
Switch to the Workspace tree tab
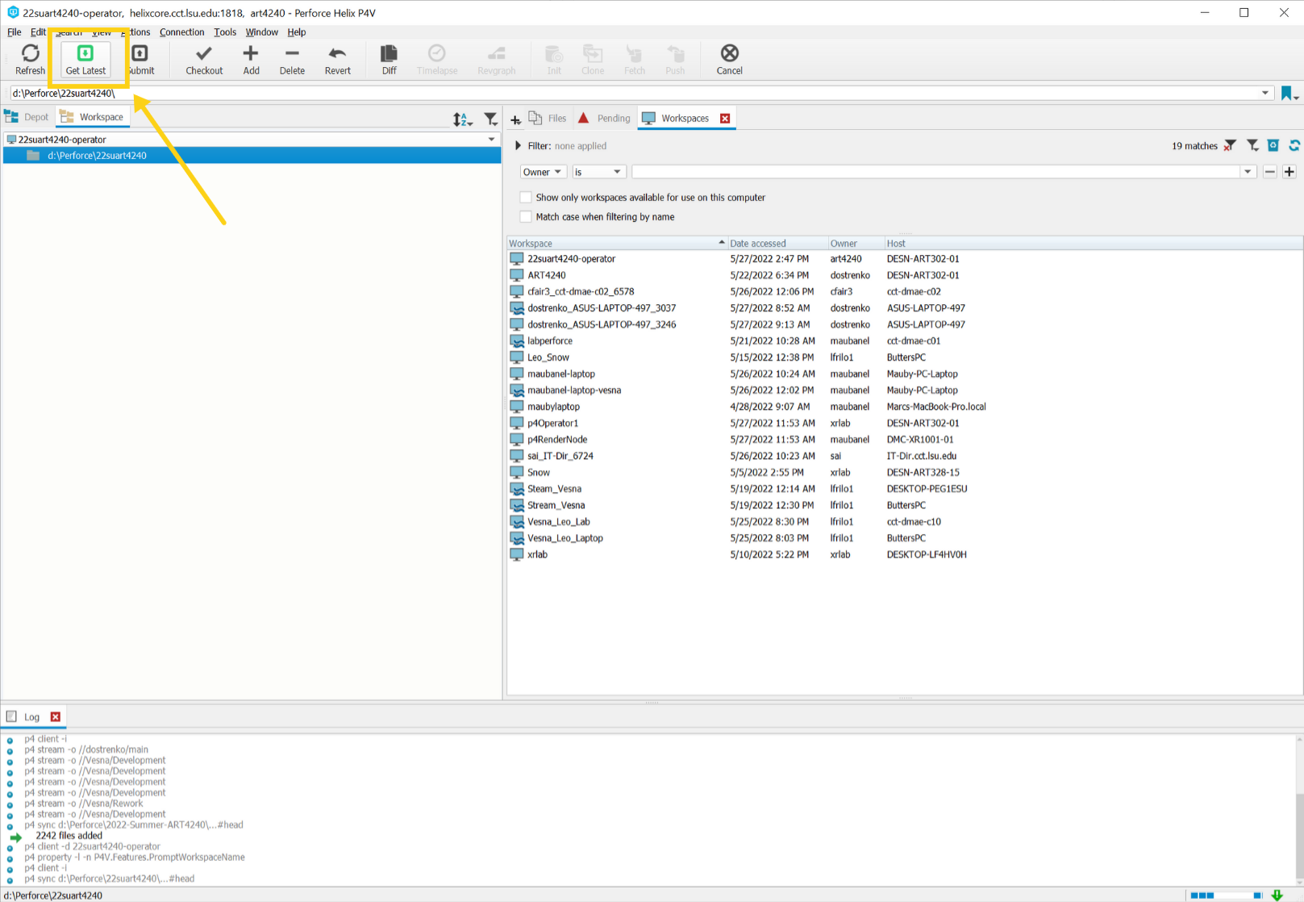(x=92, y=117)
